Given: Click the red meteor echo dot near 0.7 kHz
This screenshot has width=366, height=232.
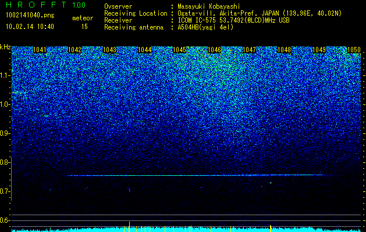Looking at the screenshot, I should 130,191.
